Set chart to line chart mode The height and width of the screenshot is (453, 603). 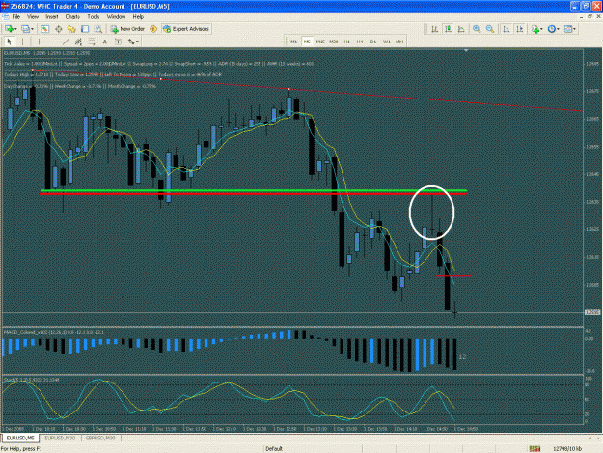[461, 29]
